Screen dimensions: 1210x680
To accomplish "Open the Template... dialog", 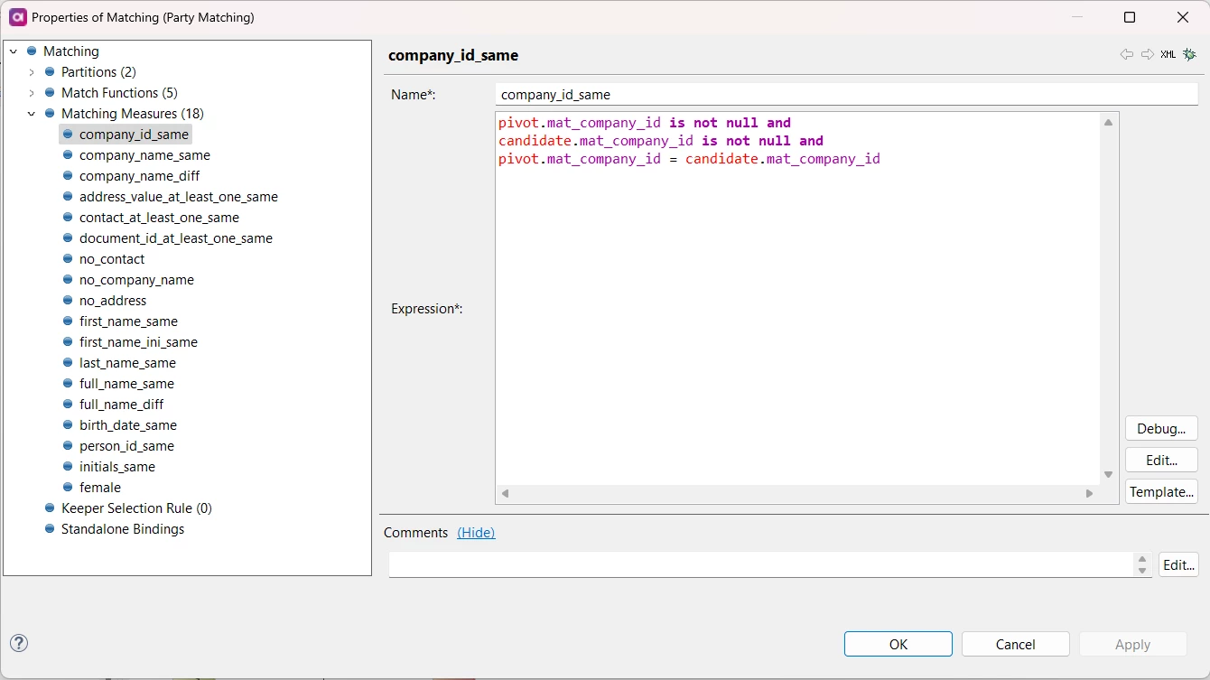I will click(x=1161, y=491).
